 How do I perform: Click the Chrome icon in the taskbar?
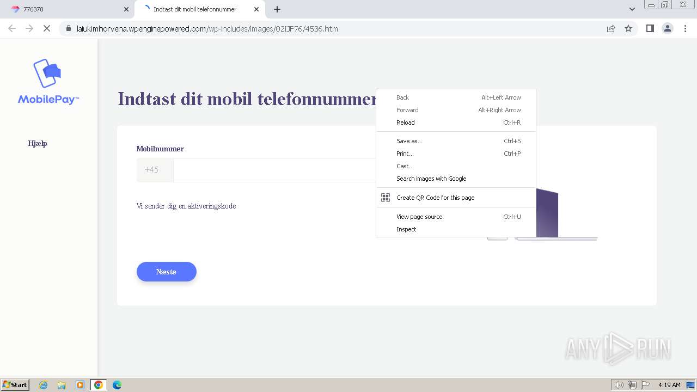click(x=99, y=385)
